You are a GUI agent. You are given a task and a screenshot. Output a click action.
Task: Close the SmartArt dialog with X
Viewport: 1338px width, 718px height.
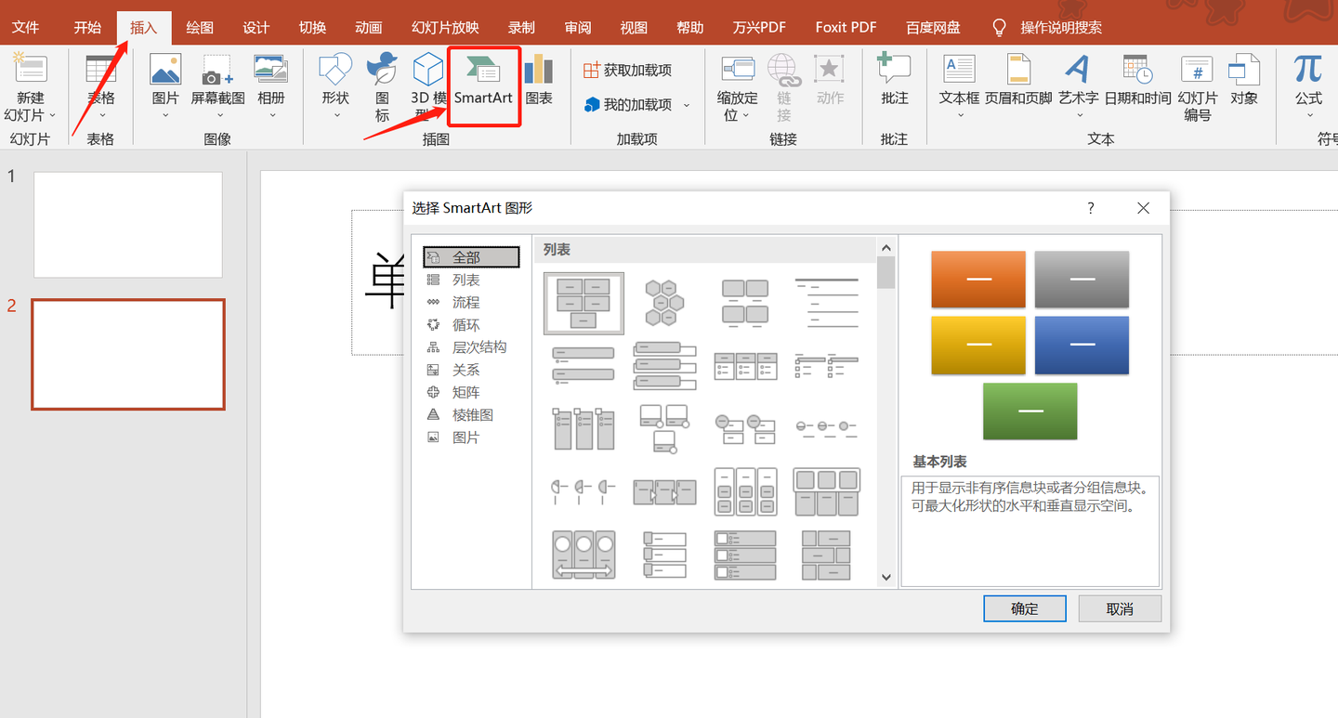(1144, 208)
